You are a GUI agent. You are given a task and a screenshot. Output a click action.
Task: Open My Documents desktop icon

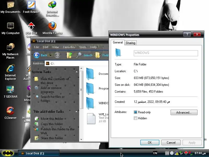coord(10,7)
